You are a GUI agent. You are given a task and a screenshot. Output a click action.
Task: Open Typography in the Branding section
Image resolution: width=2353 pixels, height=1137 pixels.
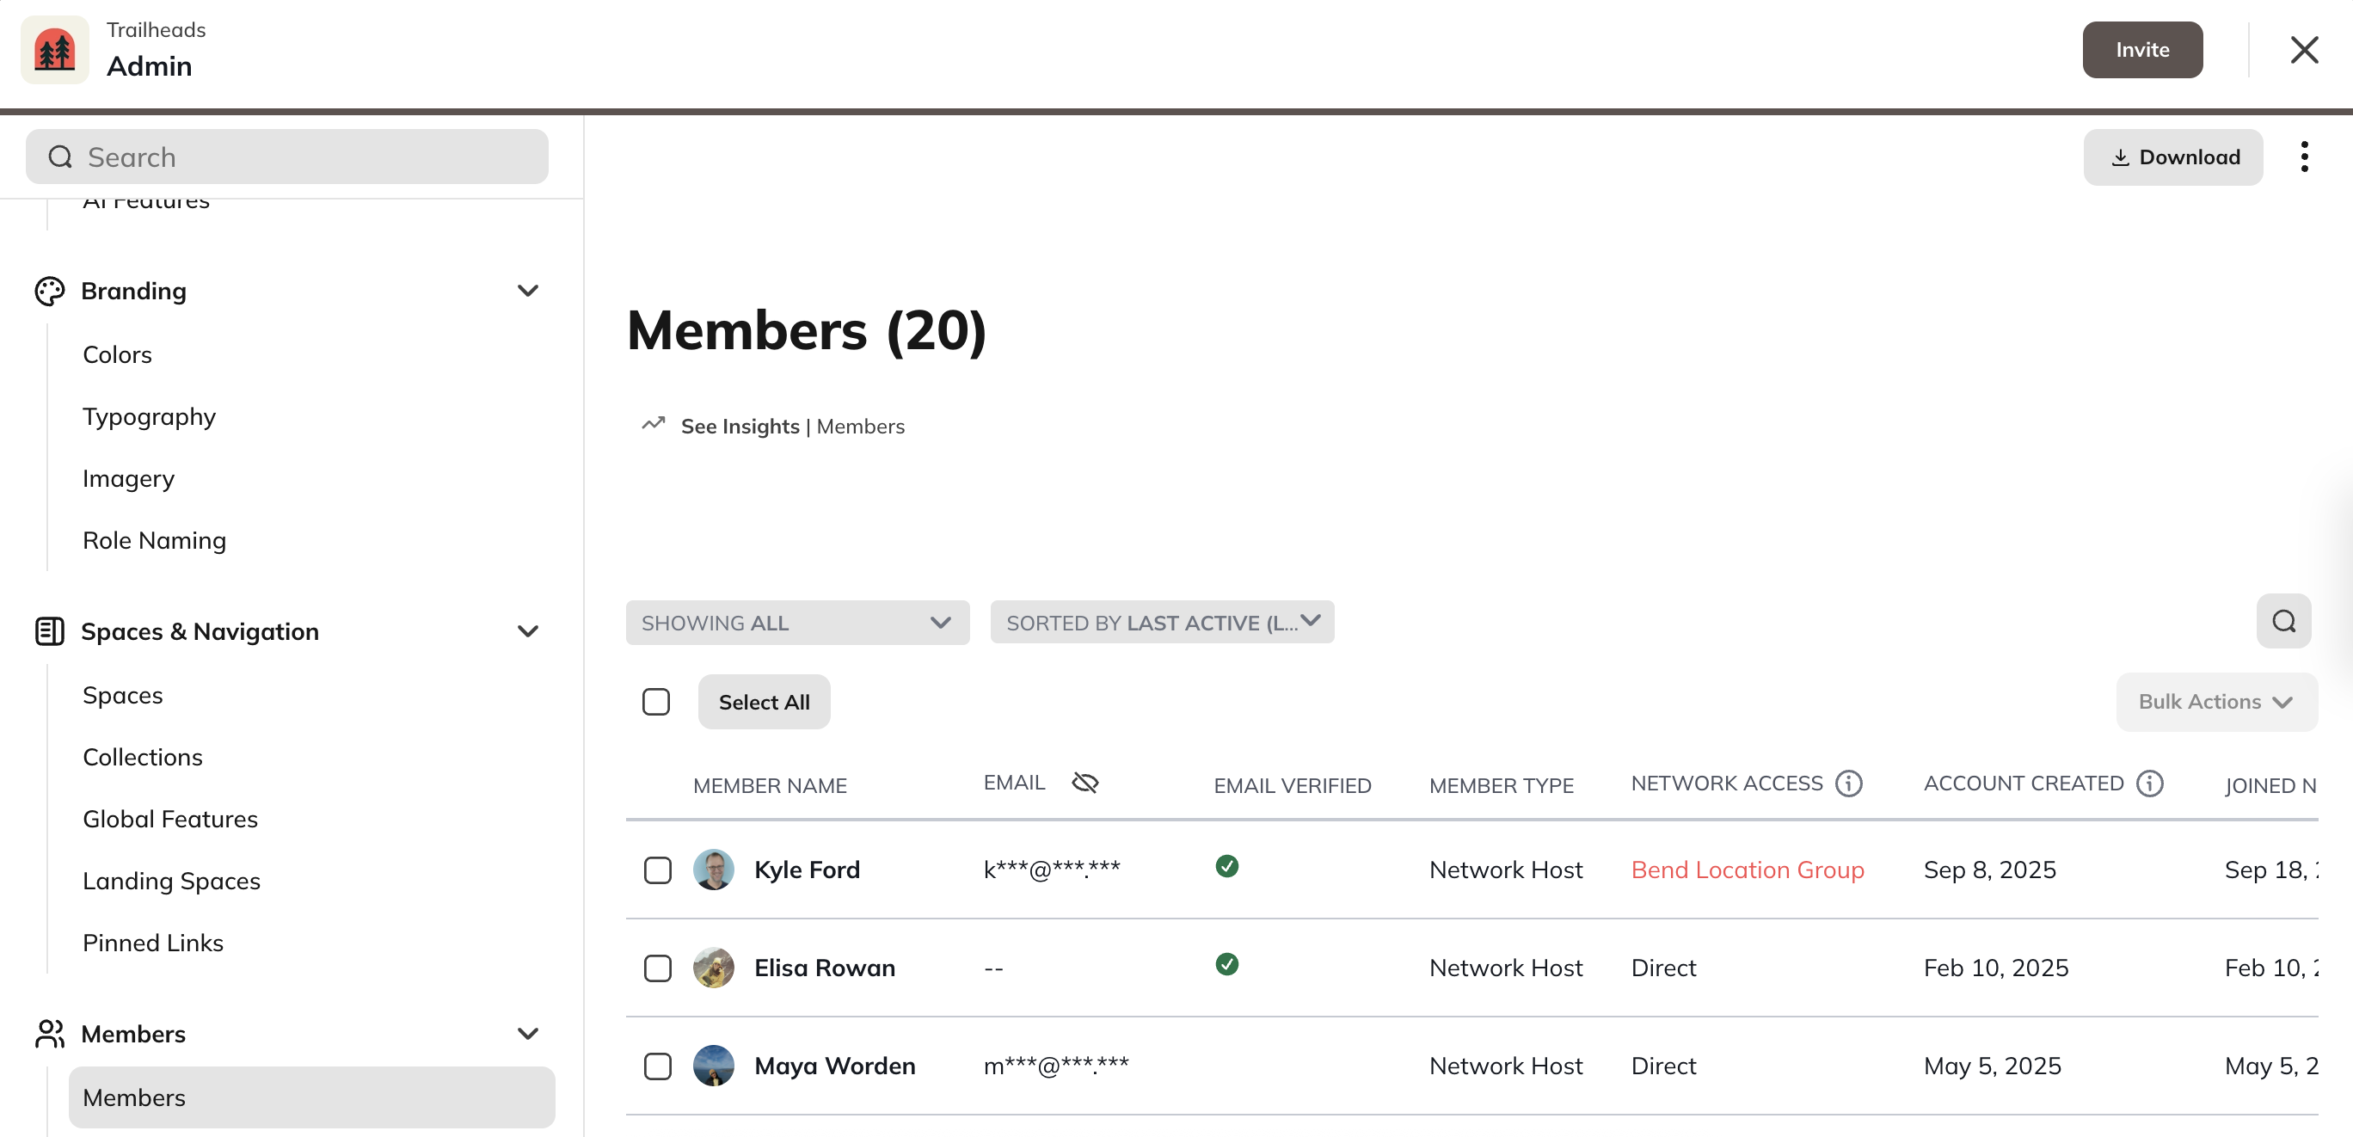(x=149, y=416)
